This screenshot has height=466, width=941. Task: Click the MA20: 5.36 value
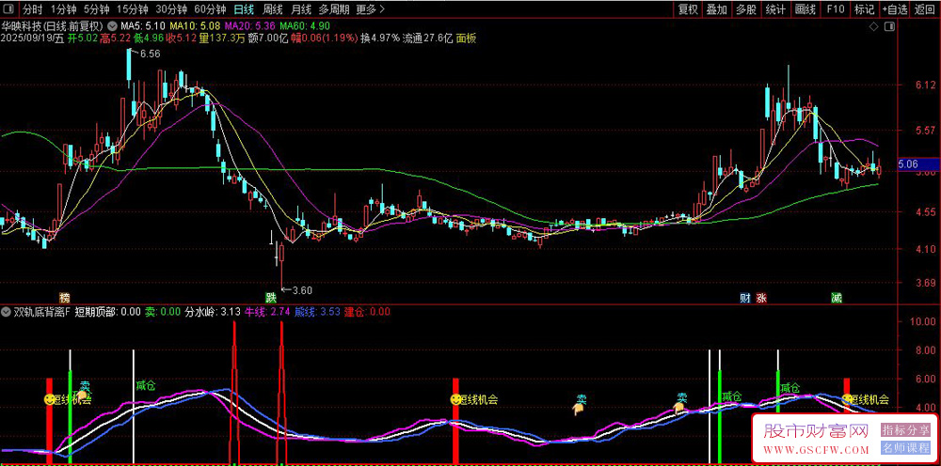point(249,26)
